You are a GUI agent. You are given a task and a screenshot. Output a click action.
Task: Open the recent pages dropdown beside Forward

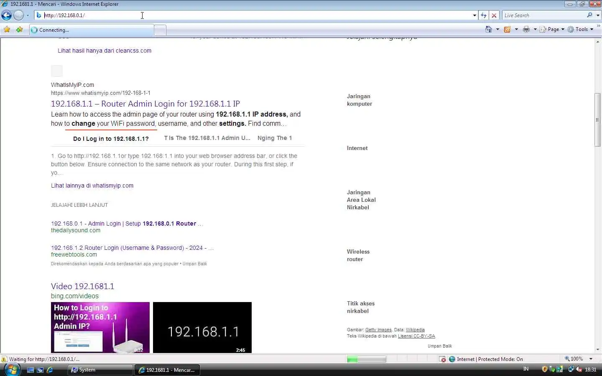[28, 15]
